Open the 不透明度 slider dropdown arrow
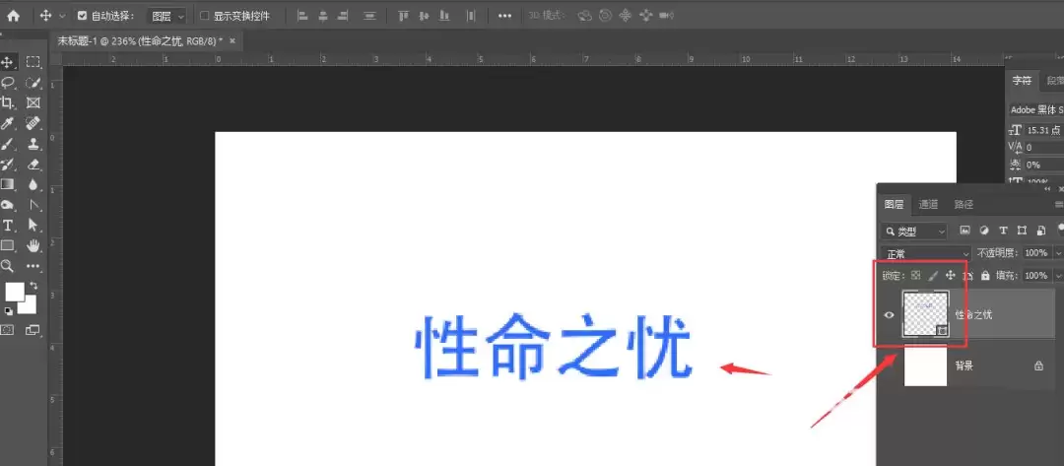 pyautogui.click(x=1058, y=253)
